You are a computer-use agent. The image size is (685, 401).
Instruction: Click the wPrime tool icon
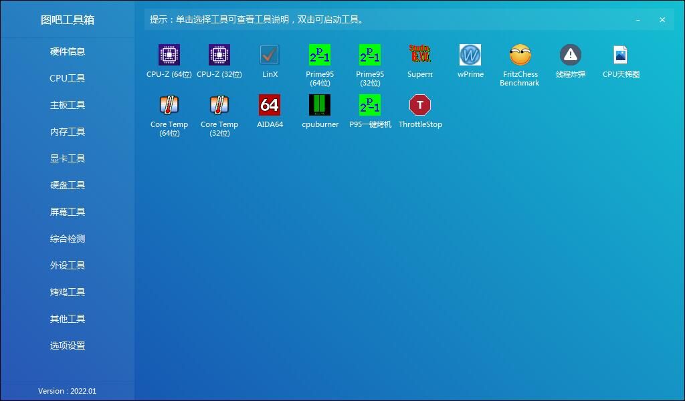click(x=470, y=55)
